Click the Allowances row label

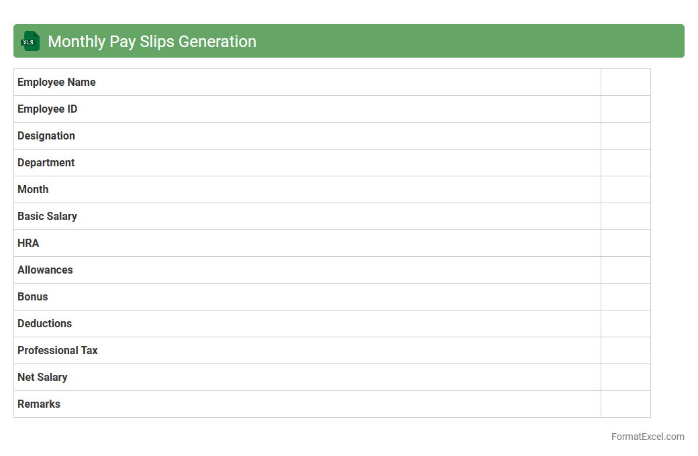pos(45,270)
